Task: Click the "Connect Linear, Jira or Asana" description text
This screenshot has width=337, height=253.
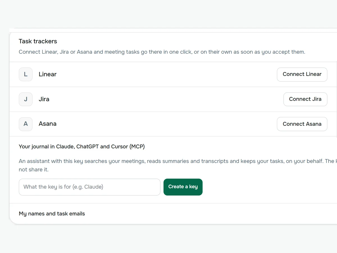Action: pos(162,52)
